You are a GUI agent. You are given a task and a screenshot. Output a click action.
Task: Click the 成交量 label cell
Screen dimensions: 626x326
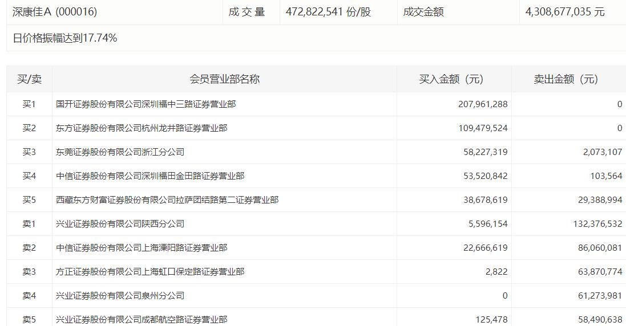(251, 12)
